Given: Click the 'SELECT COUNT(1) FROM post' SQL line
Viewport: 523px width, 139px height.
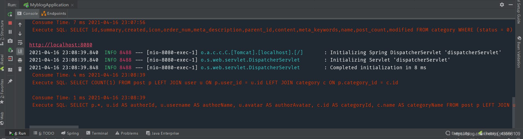Looking at the screenshot, I should (215, 83).
